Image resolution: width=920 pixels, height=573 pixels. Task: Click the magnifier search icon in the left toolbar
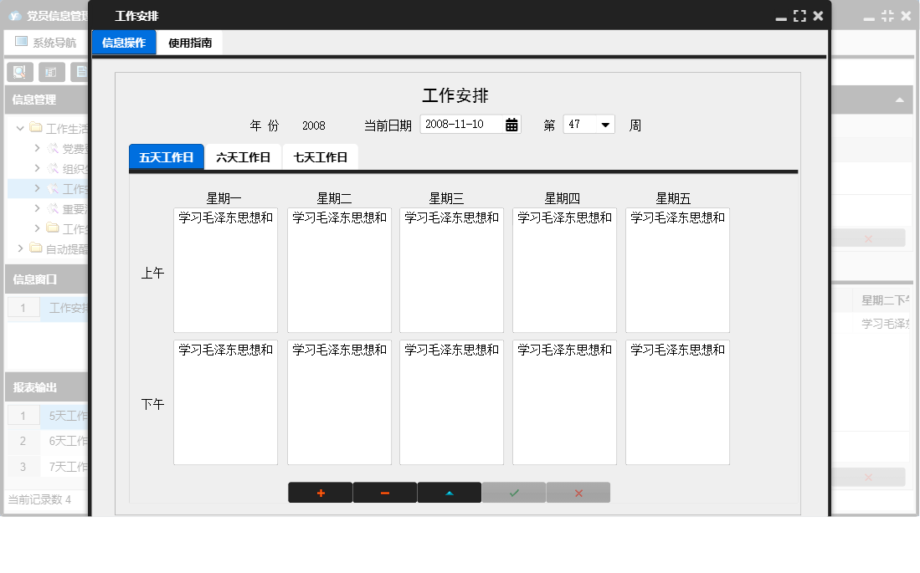click(18, 71)
